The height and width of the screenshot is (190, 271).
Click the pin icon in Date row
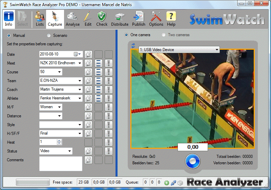[x=88, y=54]
